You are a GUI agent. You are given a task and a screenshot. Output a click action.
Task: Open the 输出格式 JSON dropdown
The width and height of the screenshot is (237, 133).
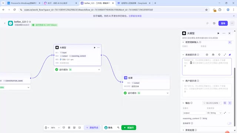(x=212, y=103)
